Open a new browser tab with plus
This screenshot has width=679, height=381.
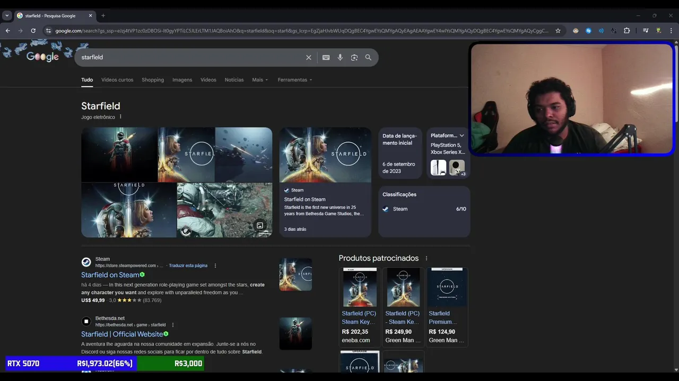tap(103, 16)
